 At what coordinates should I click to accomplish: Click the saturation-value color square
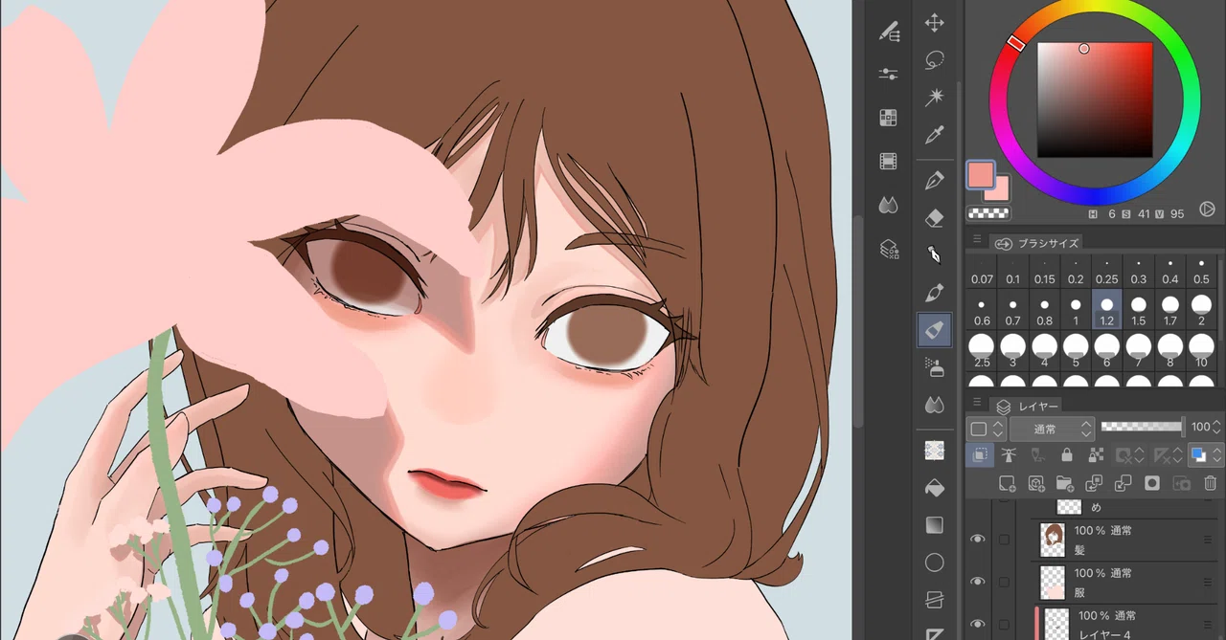click(x=1095, y=100)
